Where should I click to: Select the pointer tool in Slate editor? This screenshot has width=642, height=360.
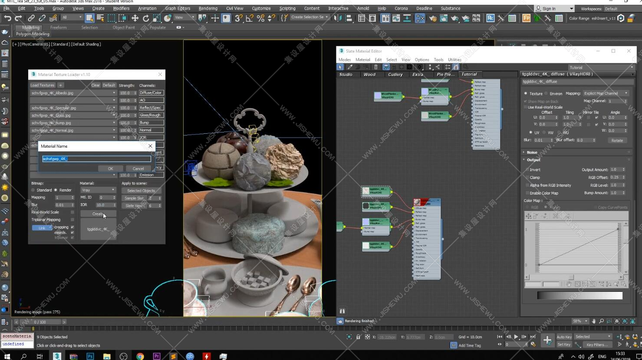(x=340, y=67)
